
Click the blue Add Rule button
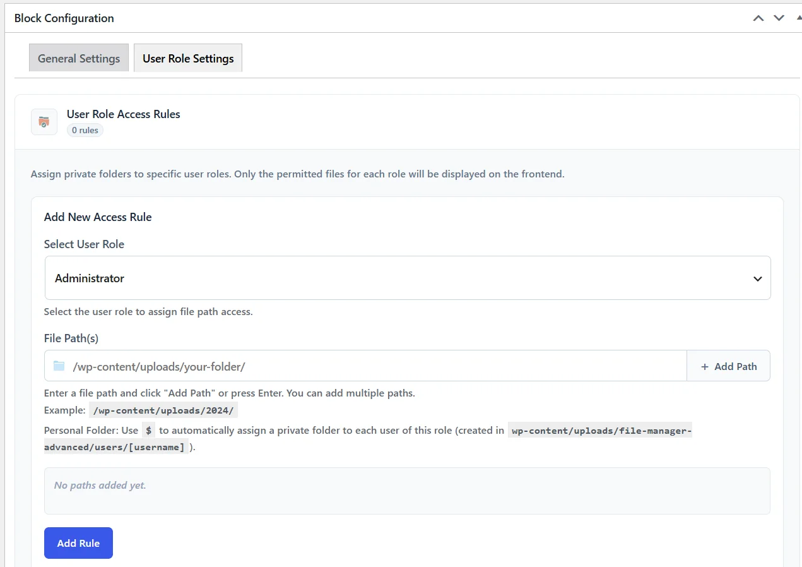coord(78,543)
